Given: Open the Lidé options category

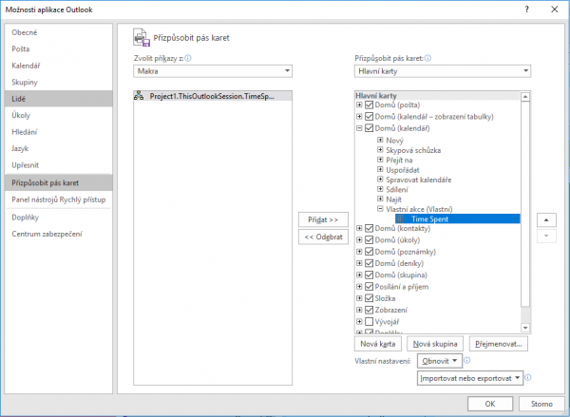Looking at the screenshot, I should coord(59,99).
